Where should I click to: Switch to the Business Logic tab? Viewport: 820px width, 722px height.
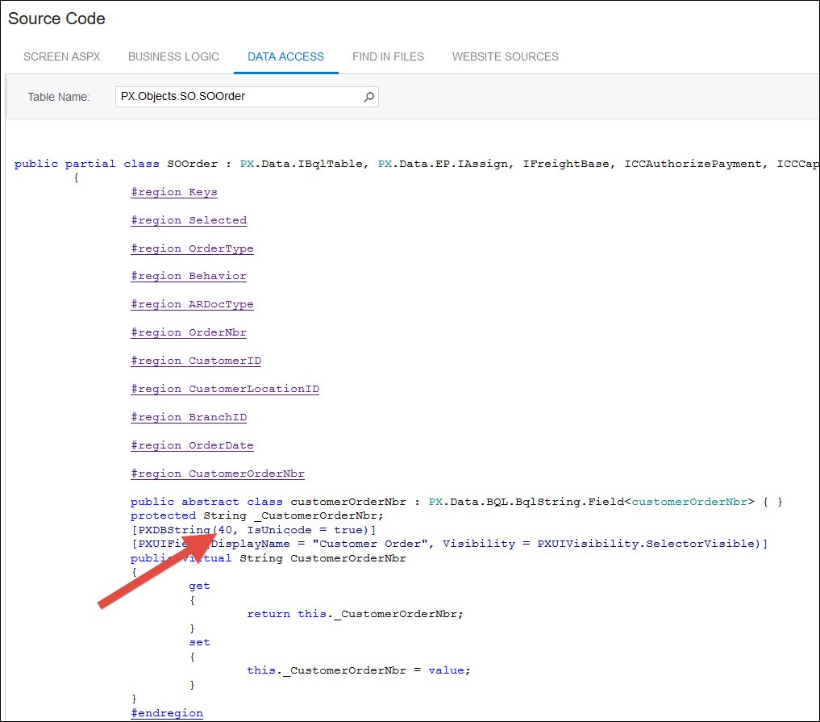click(x=173, y=56)
